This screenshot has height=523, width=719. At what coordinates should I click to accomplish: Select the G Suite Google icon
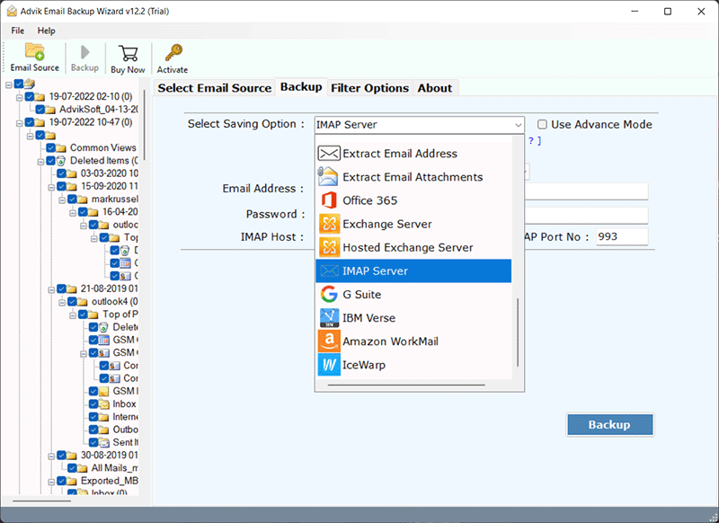329,294
